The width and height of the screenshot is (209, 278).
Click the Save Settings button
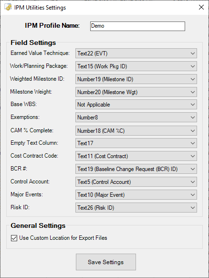tap(106, 262)
